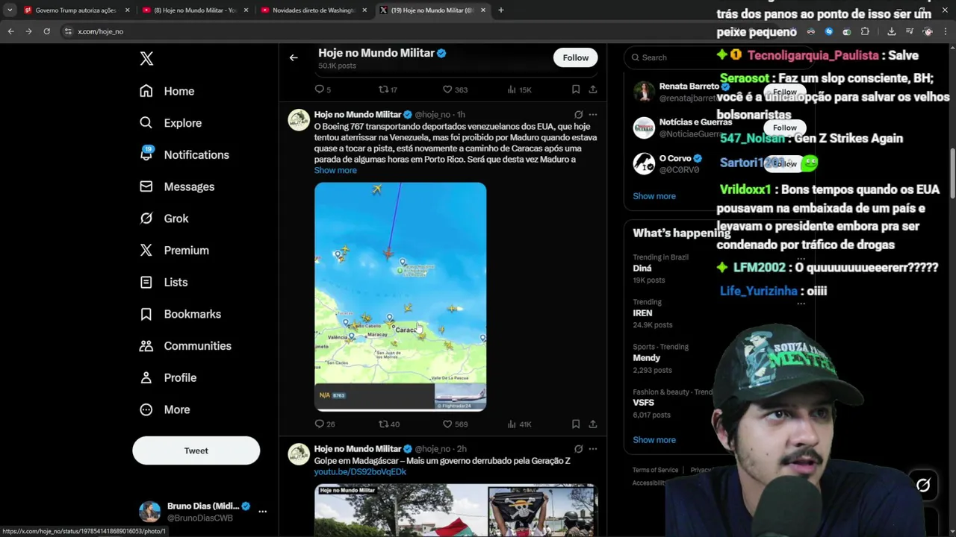956x537 pixels.
Task: Click the X logo in sidebar
Action: click(x=146, y=59)
